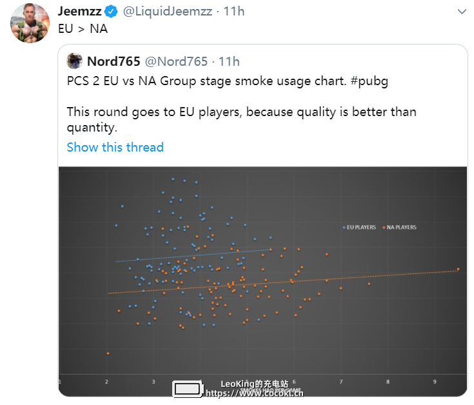Screen dimensions: 474x405
Task: Click the NA PLAYERS orange legend marker
Action: pos(384,227)
